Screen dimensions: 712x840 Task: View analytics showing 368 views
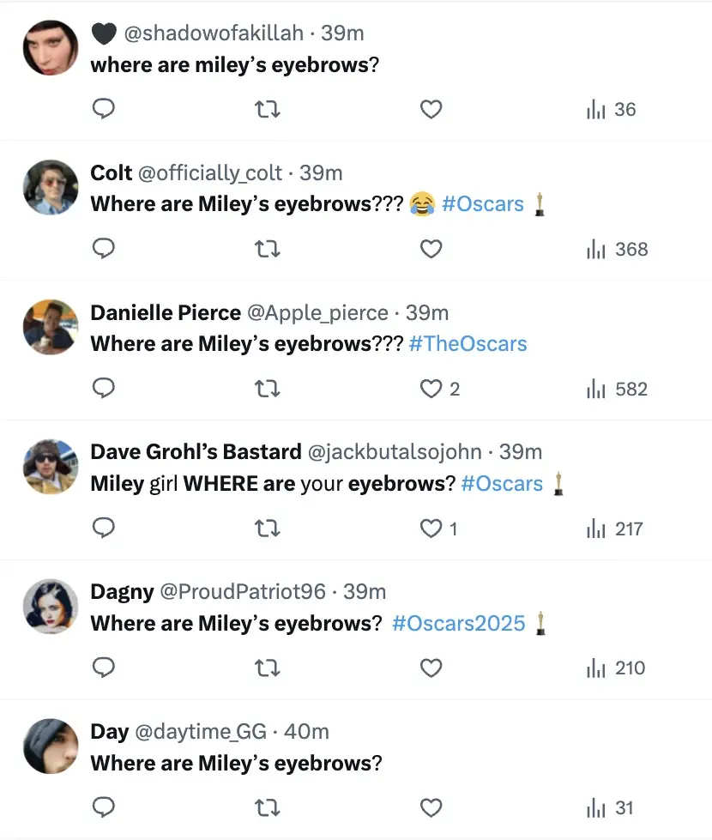coord(616,250)
